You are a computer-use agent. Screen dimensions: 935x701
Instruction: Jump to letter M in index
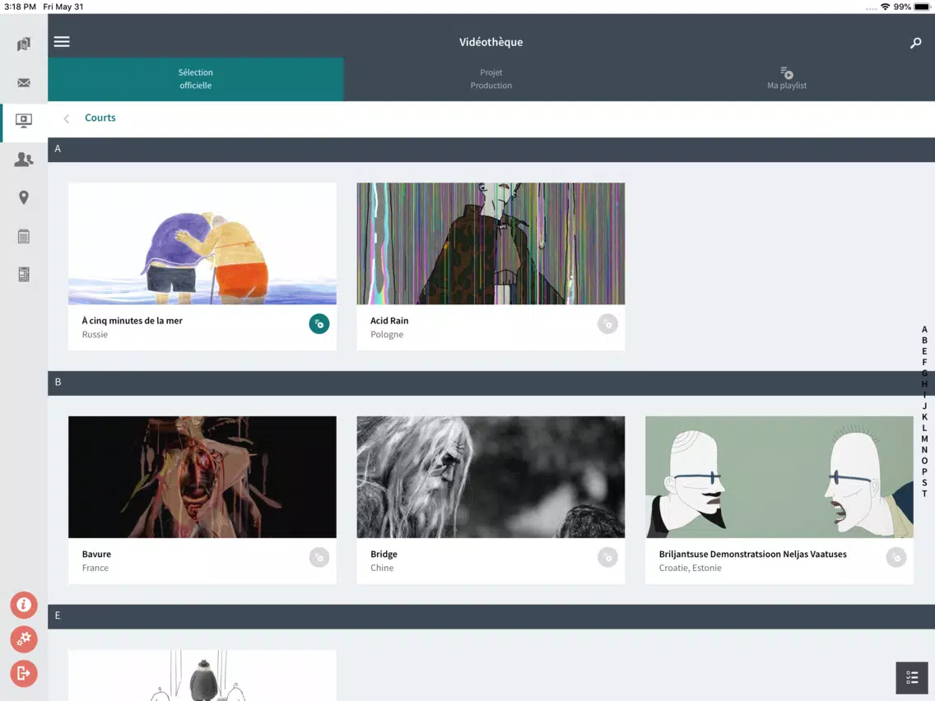[x=924, y=439]
